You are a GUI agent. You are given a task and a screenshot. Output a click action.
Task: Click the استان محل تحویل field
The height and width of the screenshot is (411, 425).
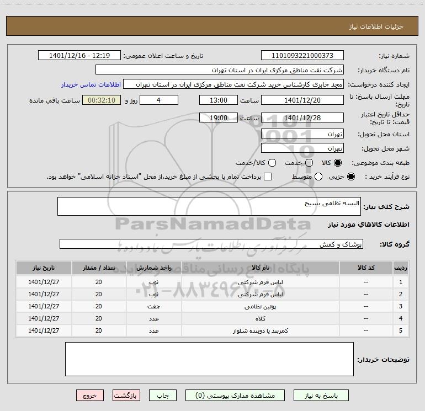pos(302,134)
